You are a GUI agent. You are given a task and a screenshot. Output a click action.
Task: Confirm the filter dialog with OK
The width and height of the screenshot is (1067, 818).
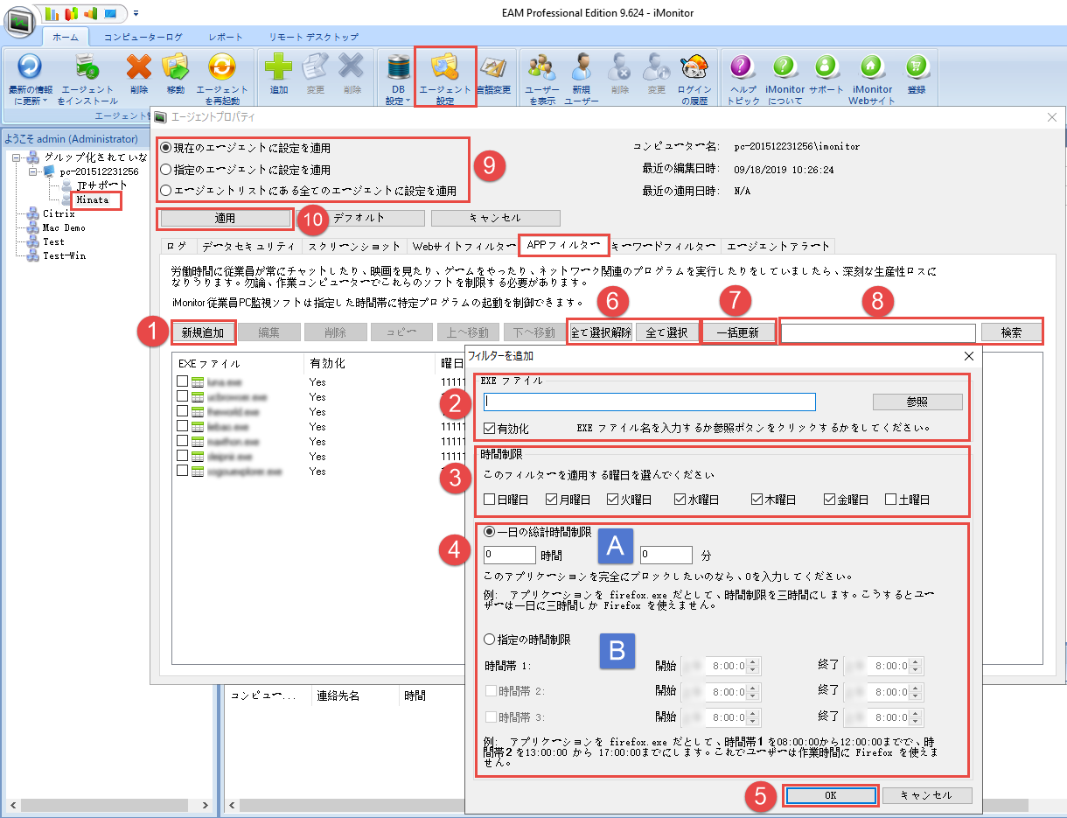tap(831, 795)
